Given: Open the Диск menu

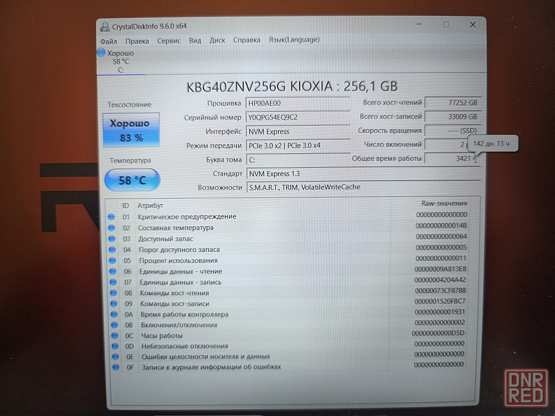Looking at the screenshot, I should pos(218,40).
